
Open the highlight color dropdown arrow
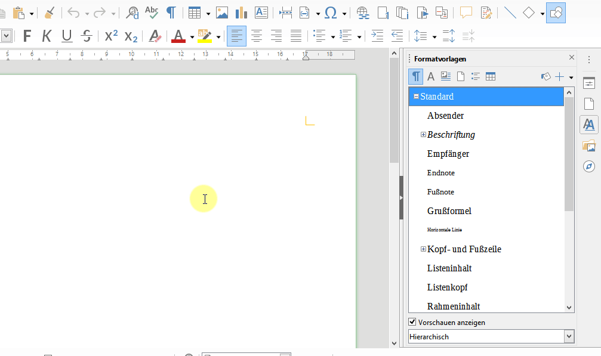218,37
